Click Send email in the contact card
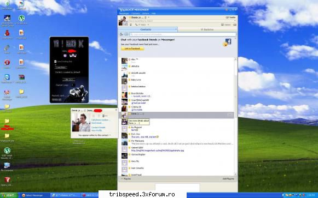Screen dimensions: 318x198 (96, 123)
